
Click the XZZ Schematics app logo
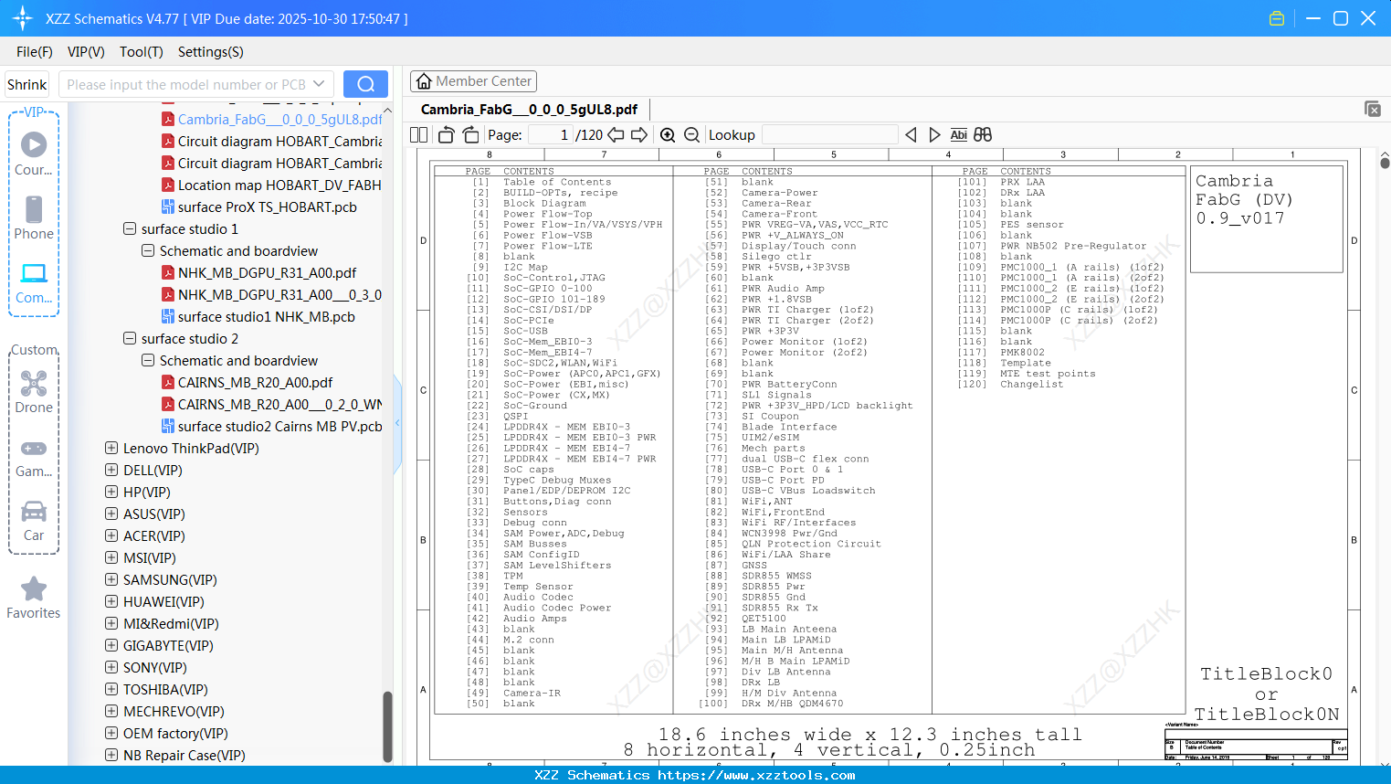coord(22,18)
